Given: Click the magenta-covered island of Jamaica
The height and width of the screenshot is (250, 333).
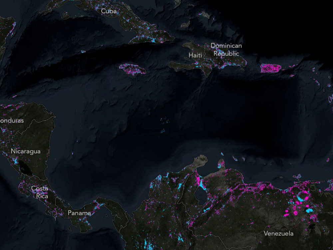Looking at the screenshot, I should coord(132,69).
